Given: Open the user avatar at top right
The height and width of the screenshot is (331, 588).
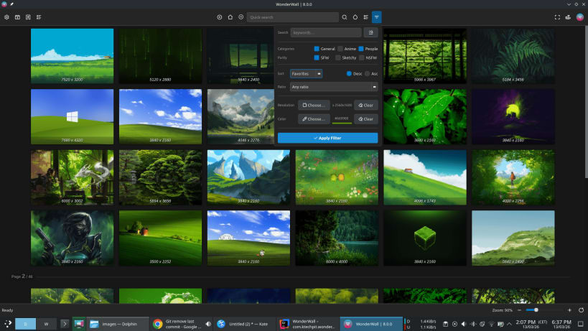Looking at the screenshot, I should point(579,17).
